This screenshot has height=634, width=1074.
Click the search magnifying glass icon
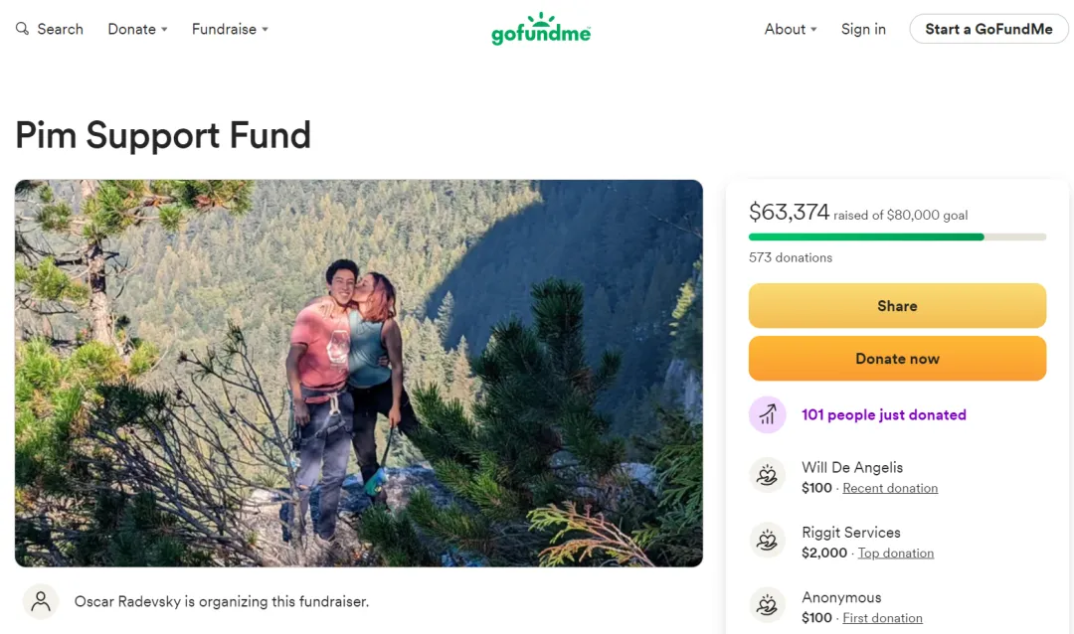tap(22, 29)
